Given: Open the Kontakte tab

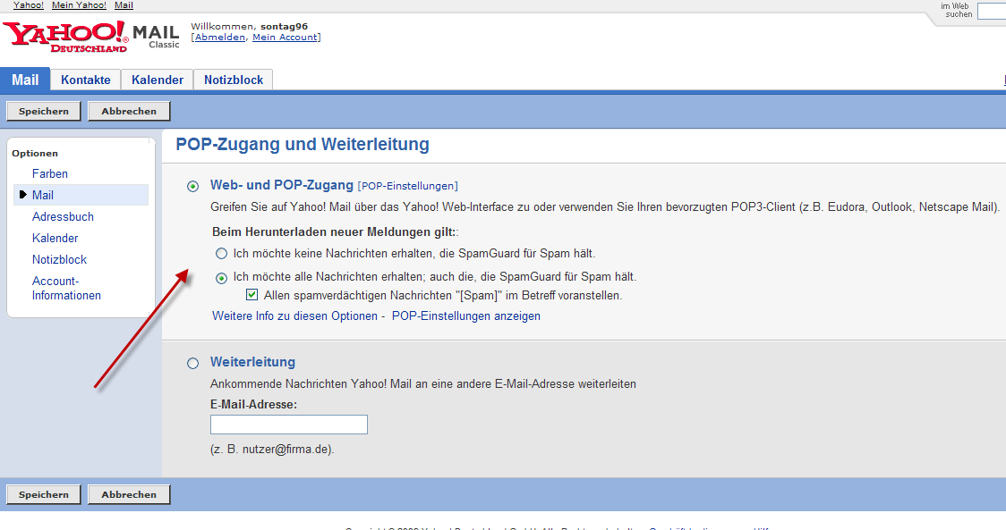Looking at the screenshot, I should tap(85, 80).
